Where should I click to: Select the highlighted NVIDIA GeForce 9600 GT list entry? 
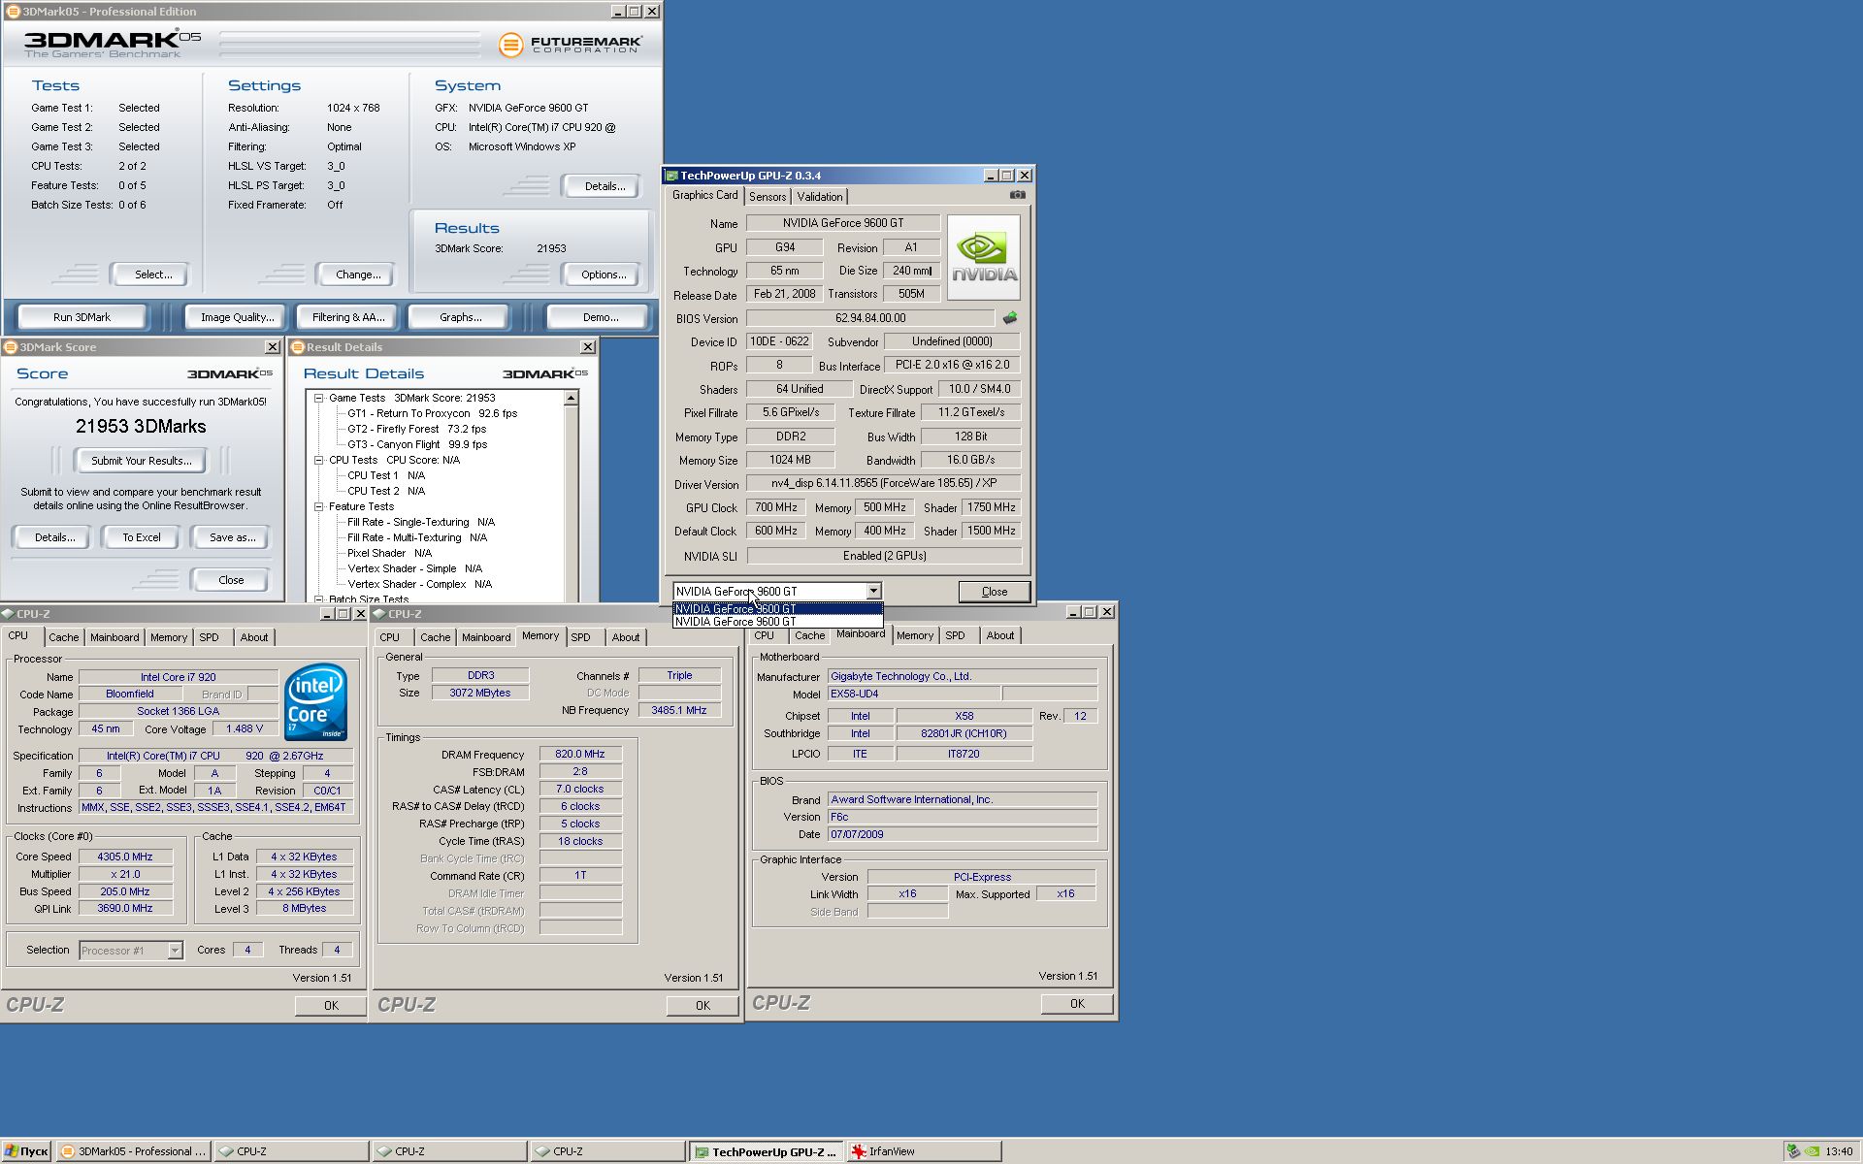pyautogui.click(x=778, y=609)
